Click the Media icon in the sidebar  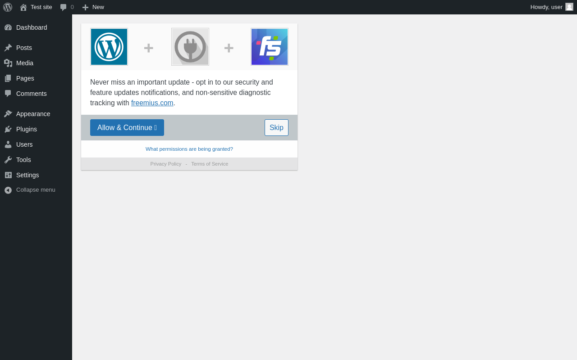click(8, 63)
